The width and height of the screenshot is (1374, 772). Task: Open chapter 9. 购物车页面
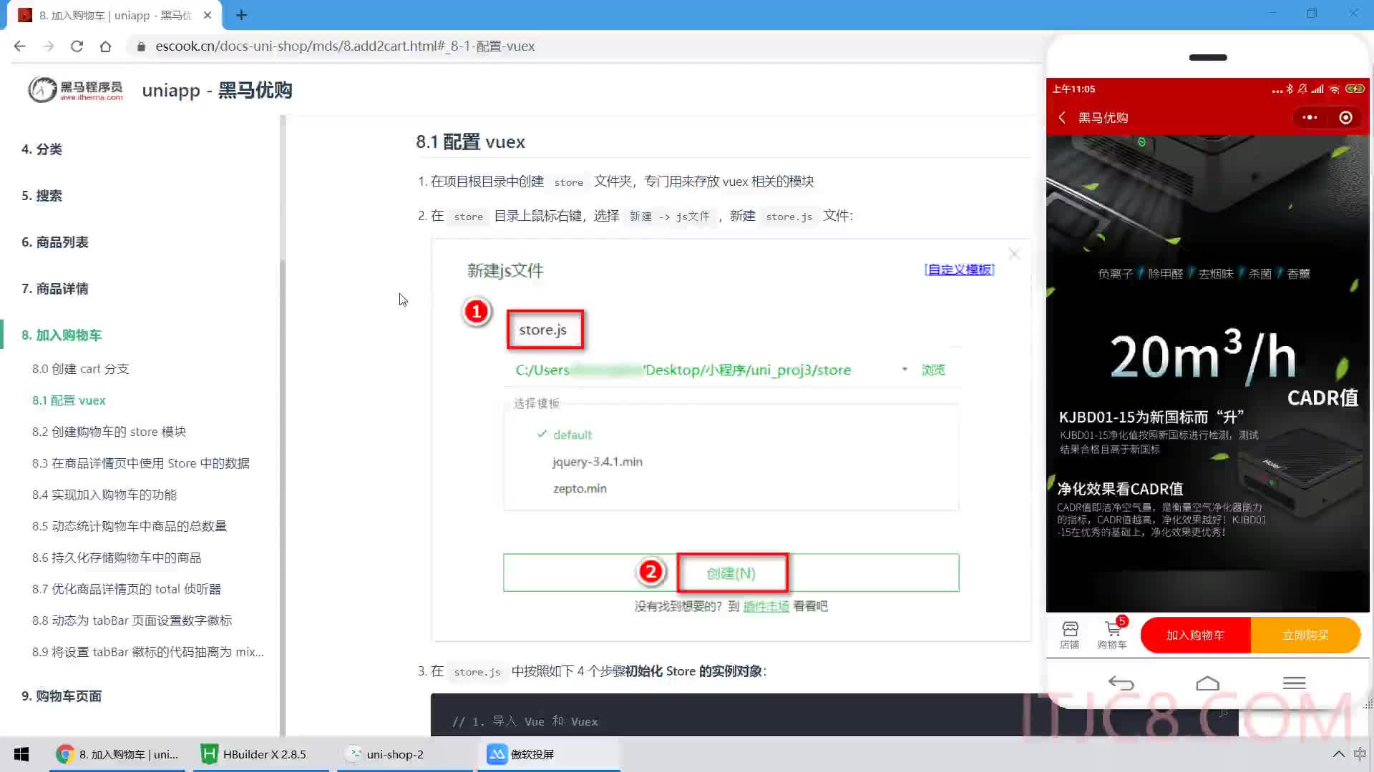(62, 696)
